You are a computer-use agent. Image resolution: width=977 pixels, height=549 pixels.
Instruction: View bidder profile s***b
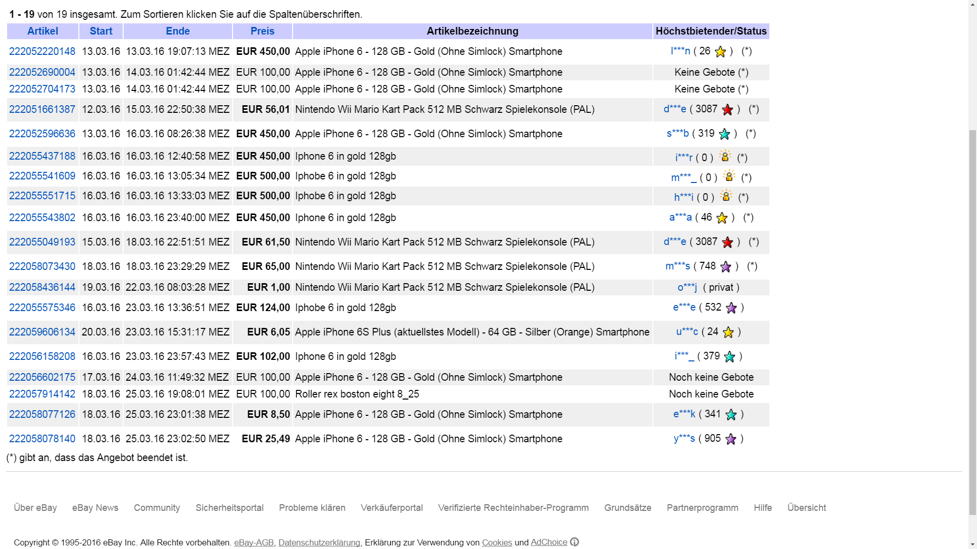click(x=678, y=133)
